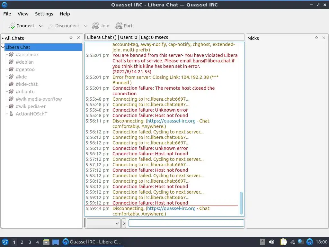Open the File menu
The image size is (329, 247).
7,14
